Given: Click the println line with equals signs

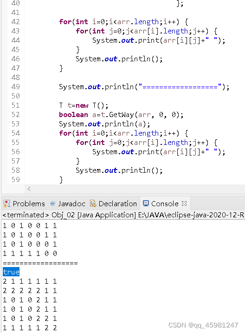Looking at the screenshot, I should pyautogui.click(x=144, y=87).
